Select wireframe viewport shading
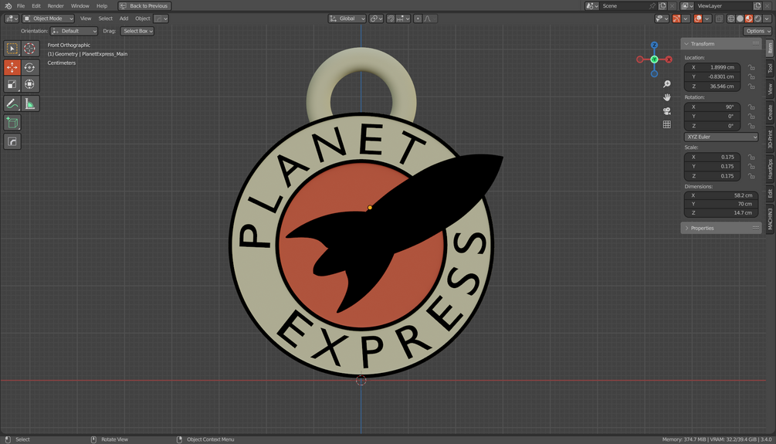This screenshot has width=776, height=444. 731,19
